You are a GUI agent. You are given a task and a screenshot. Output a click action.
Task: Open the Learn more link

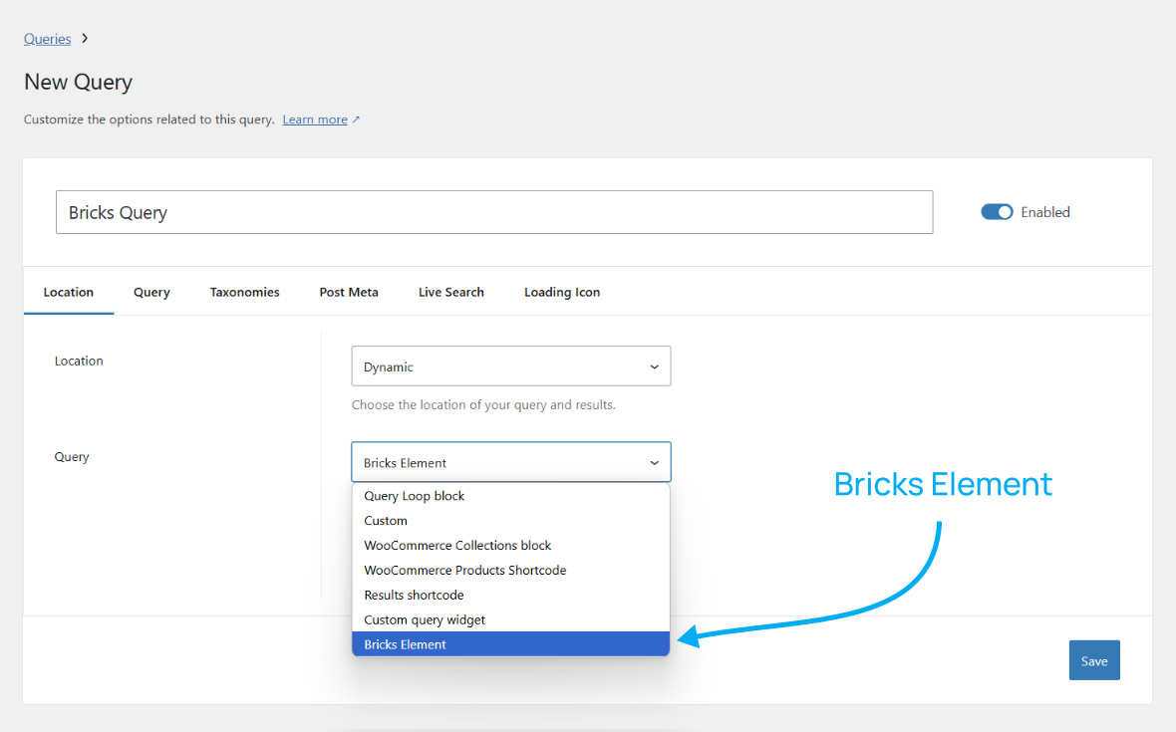[x=315, y=120]
